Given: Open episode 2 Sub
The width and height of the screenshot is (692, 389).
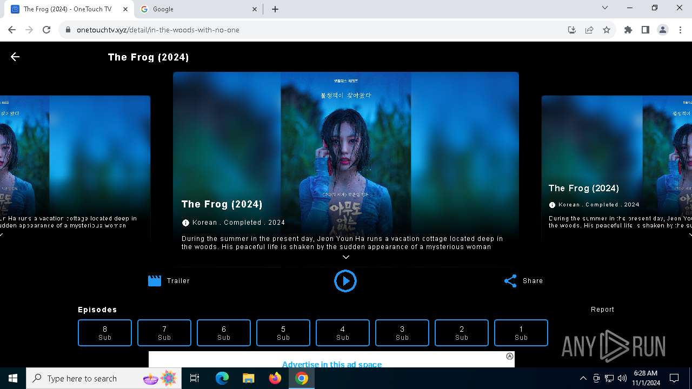Looking at the screenshot, I should pyautogui.click(x=462, y=333).
